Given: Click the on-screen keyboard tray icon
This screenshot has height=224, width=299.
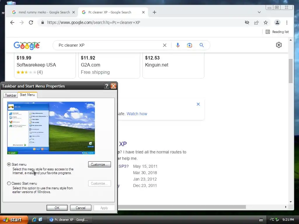Looking at the screenshot, I should pos(261,220).
